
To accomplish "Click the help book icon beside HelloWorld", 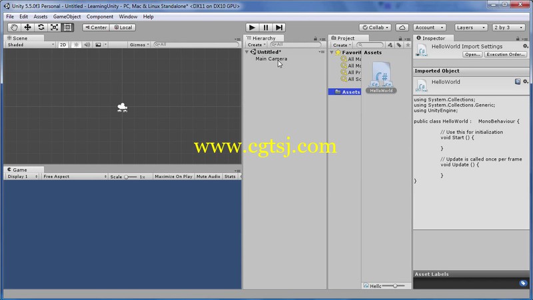I will tap(518, 81).
